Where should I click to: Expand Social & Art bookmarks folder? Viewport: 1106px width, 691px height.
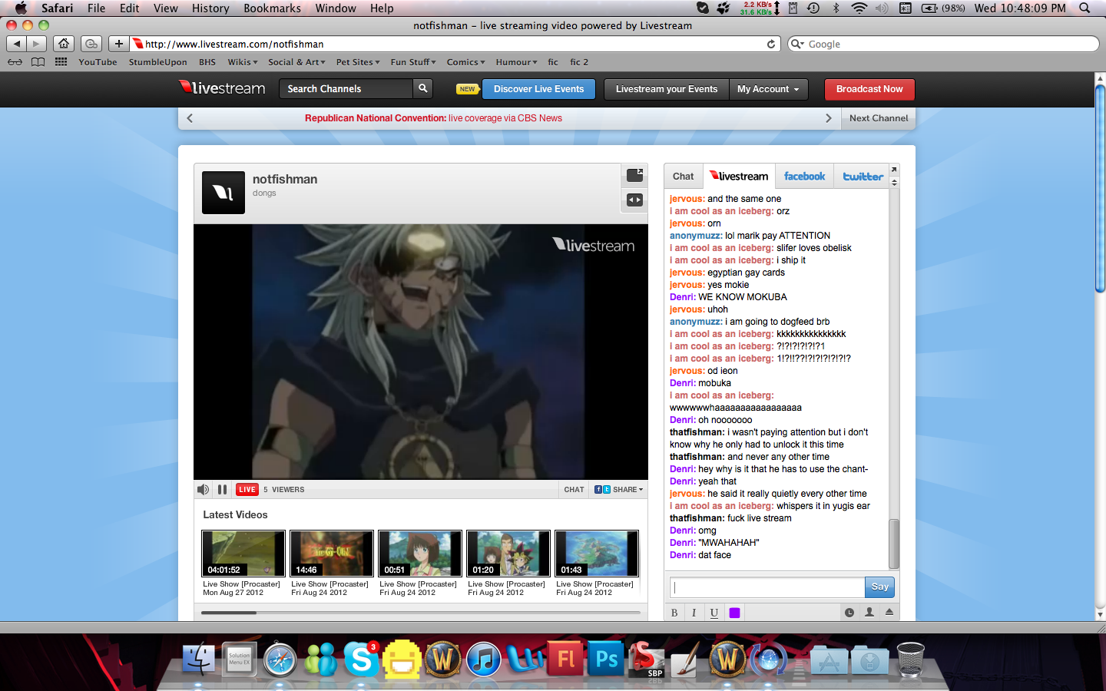296,62
